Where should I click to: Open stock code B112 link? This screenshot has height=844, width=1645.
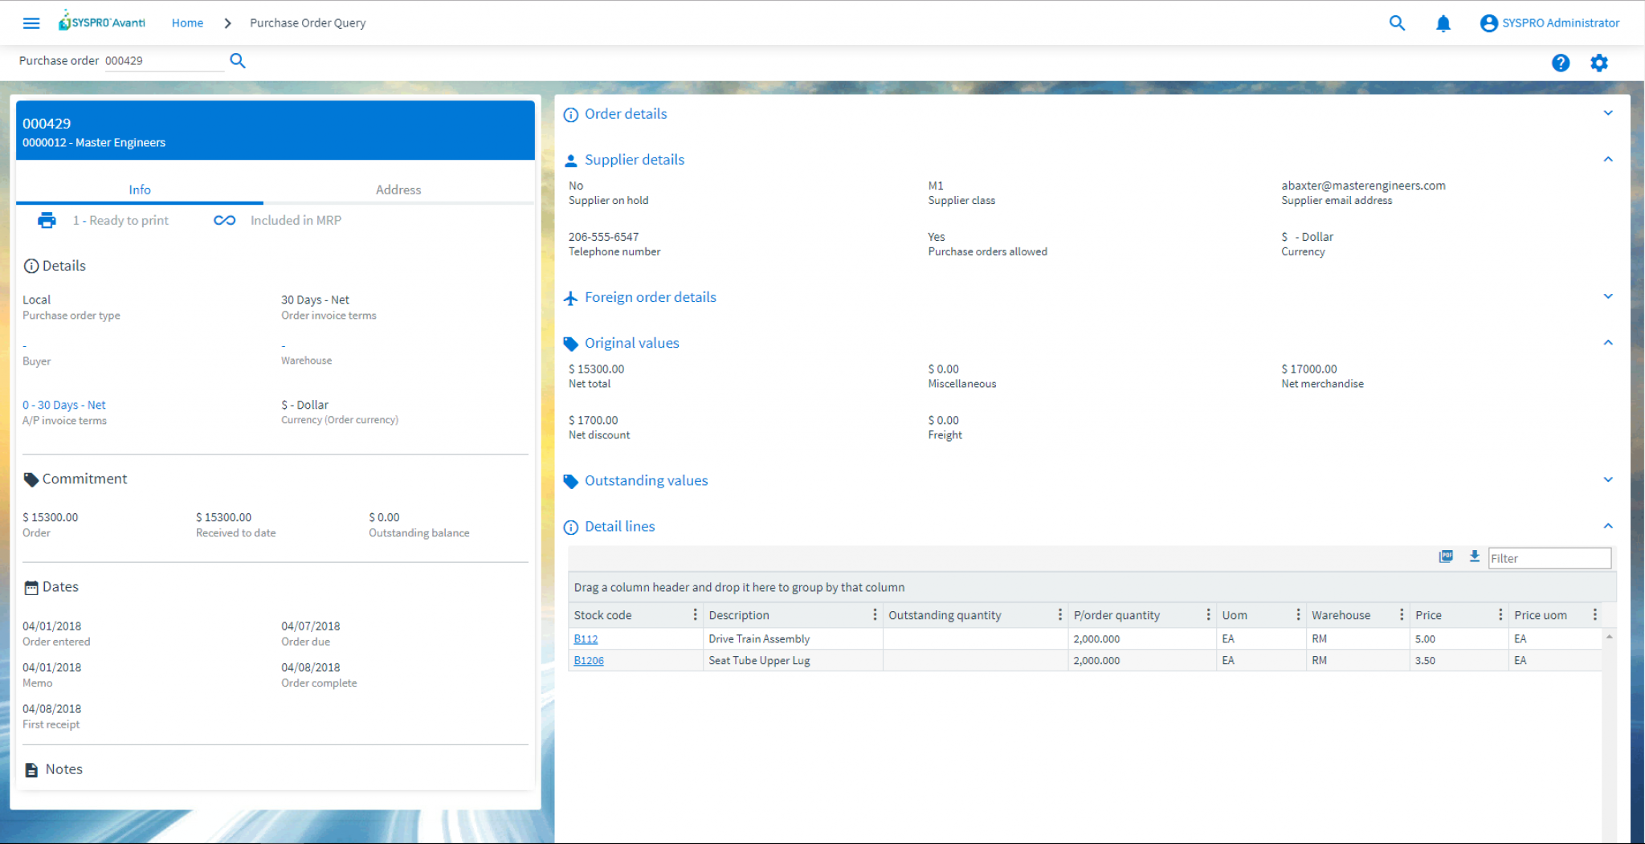pos(586,638)
